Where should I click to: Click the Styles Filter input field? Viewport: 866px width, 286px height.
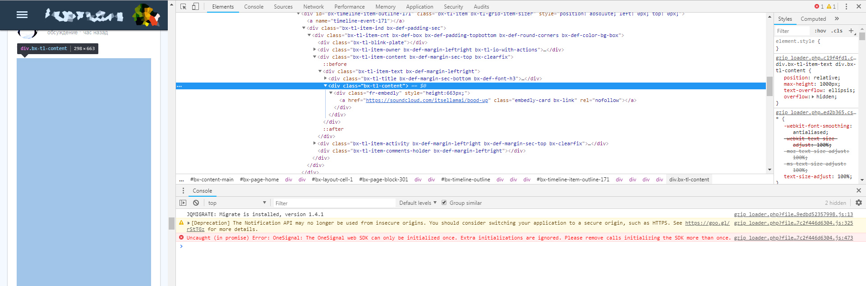tap(792, 31)
